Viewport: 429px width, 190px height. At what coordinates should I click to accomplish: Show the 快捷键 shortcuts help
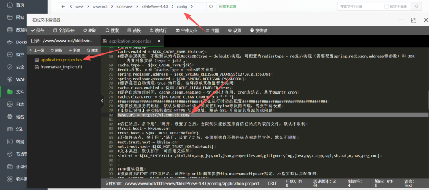click(x=259, y=30)
